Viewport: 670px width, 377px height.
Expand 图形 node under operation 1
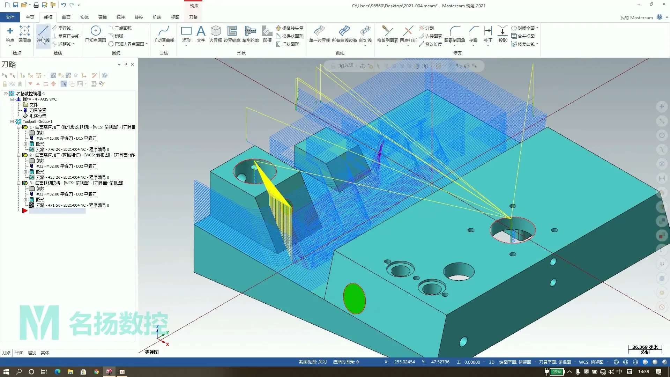(25, 144)
